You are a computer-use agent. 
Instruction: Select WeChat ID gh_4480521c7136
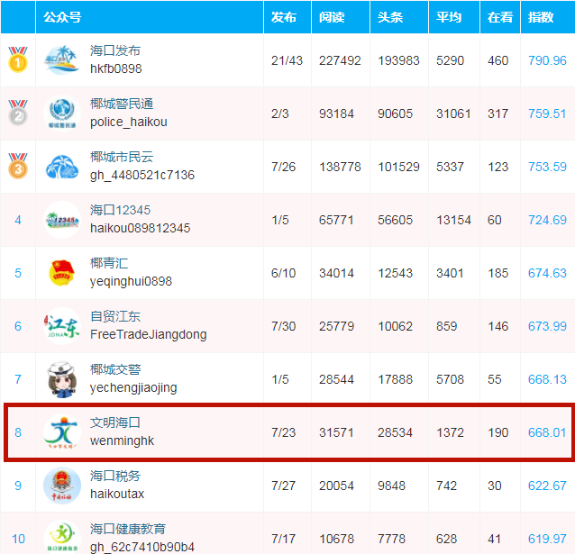coord(142,176)
